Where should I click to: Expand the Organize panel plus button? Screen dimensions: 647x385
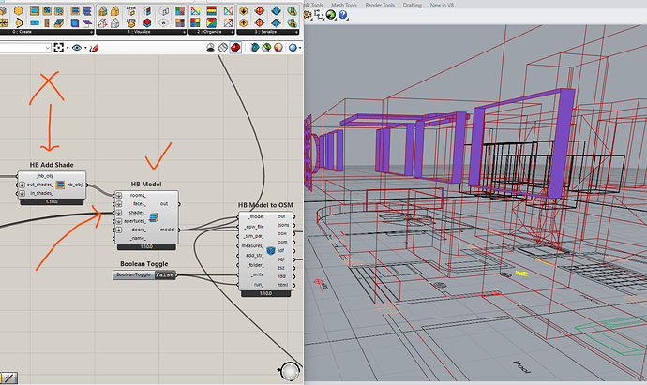pyautogui.click(x=232, y=32)
